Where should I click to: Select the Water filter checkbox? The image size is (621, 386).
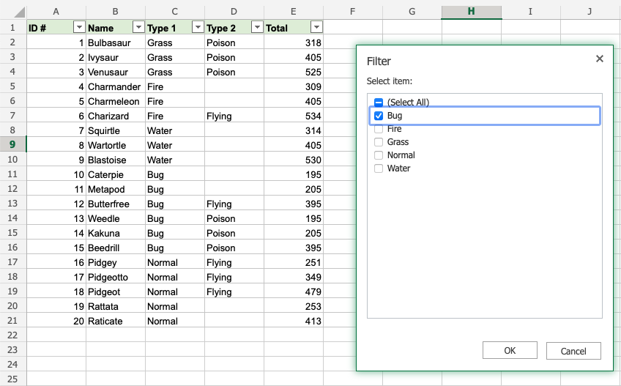click(379, 168)
